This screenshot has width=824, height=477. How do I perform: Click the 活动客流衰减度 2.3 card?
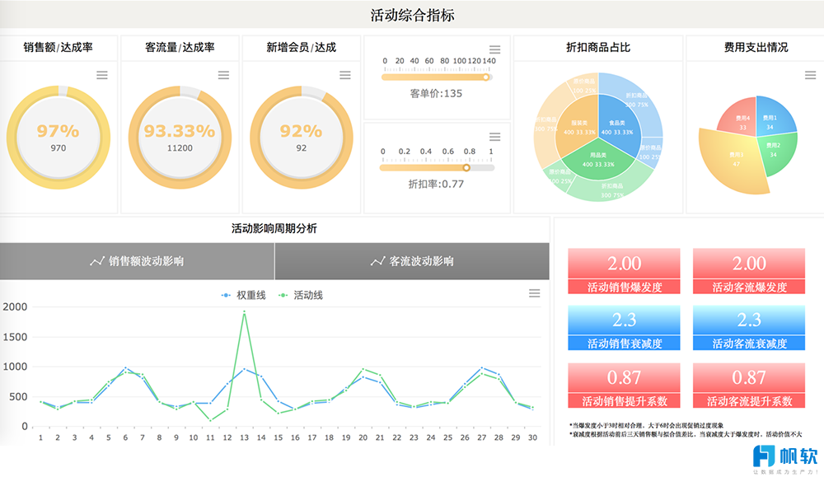click(x=749, y=328)
